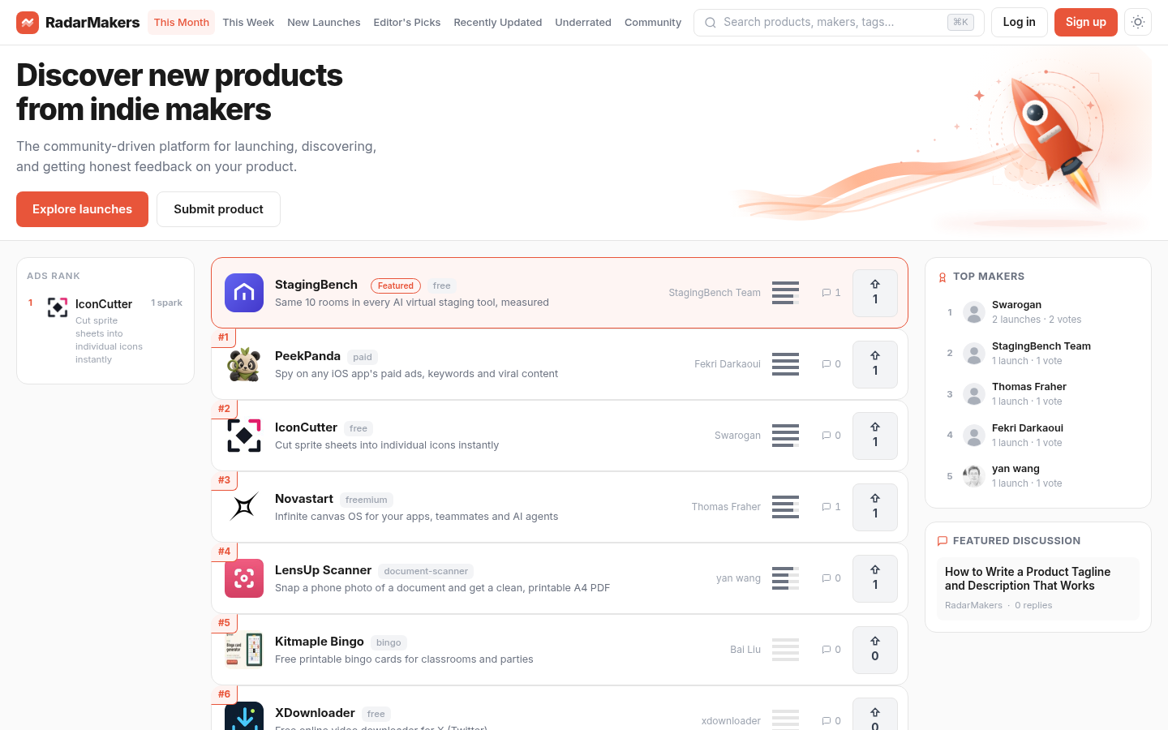Open comments on PeekPanda
This screenshot has width=1168, height=730.
tap(831, 364)
